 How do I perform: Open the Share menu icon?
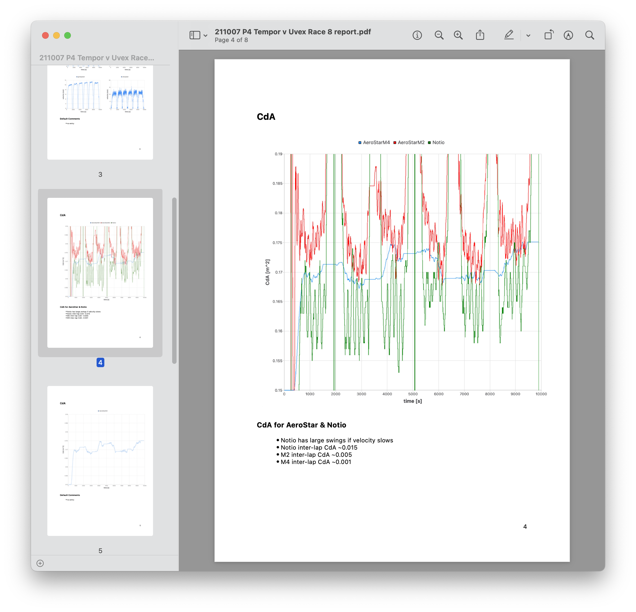click(480, 35)
